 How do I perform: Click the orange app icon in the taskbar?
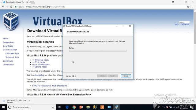[102, 107]
